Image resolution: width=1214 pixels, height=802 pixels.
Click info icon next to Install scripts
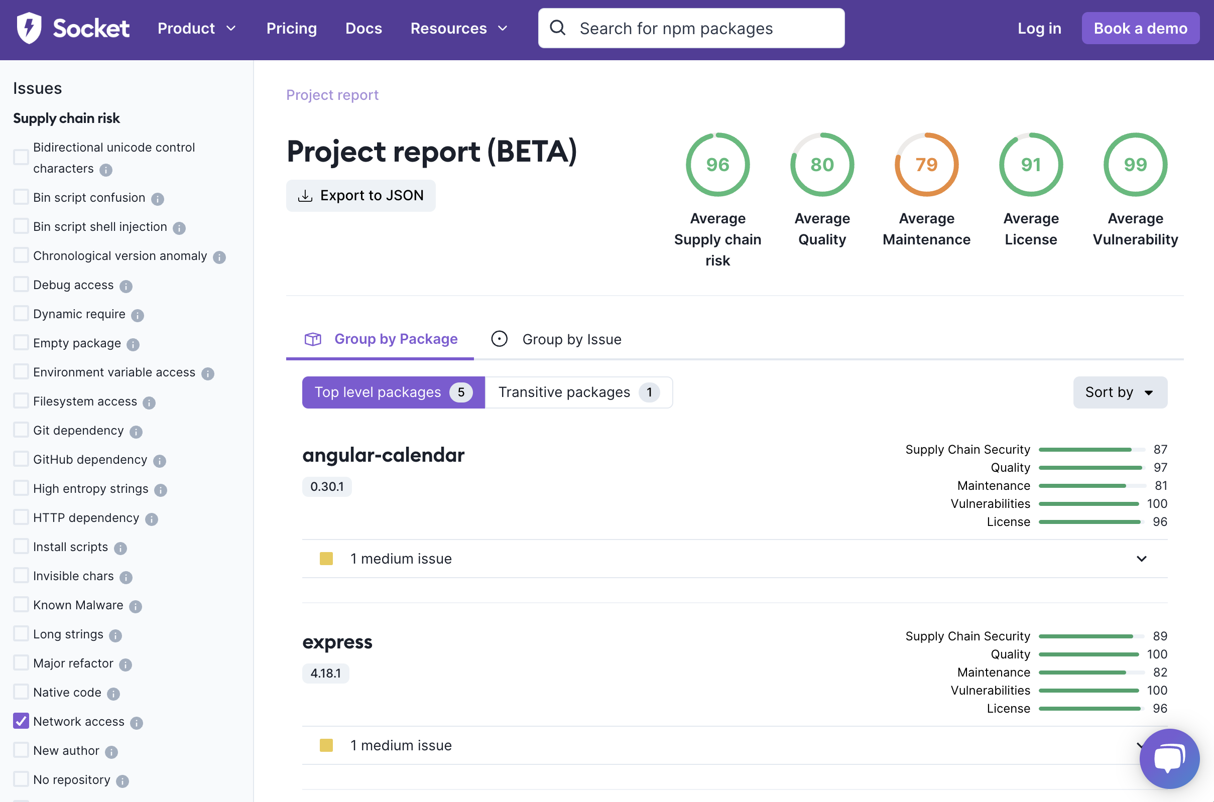[120, 549]
